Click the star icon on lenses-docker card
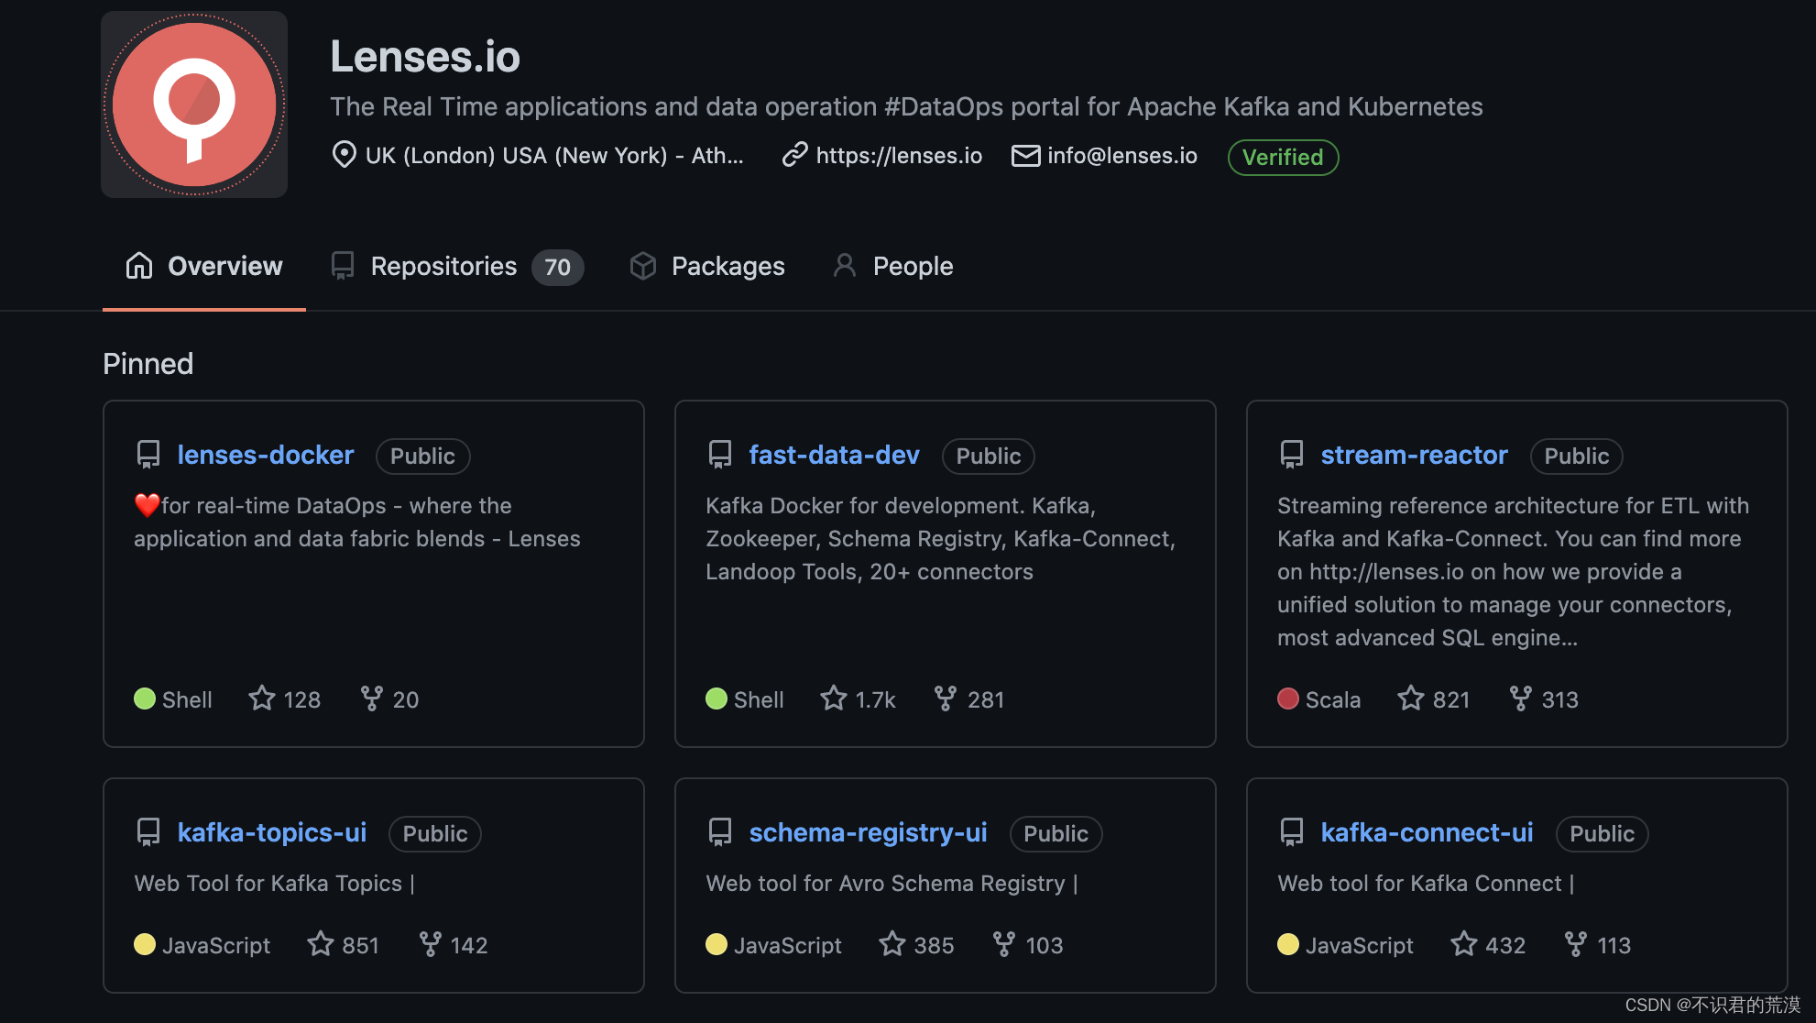Viewport: 1816px width, 1023px height. (x=262, y=698)
